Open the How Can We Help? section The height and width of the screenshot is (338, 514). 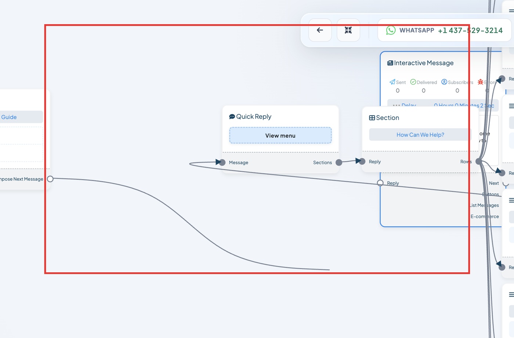tap(420, 135)
